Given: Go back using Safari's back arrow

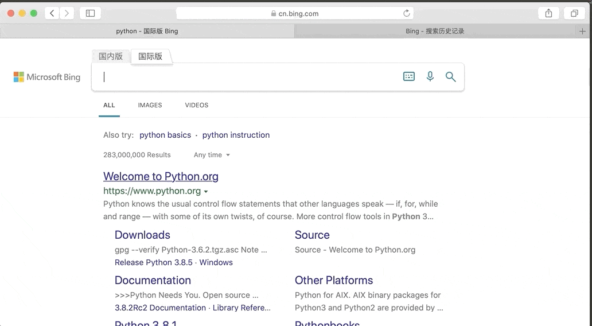Looking at the screenshot, I should (x=52, y=13).
